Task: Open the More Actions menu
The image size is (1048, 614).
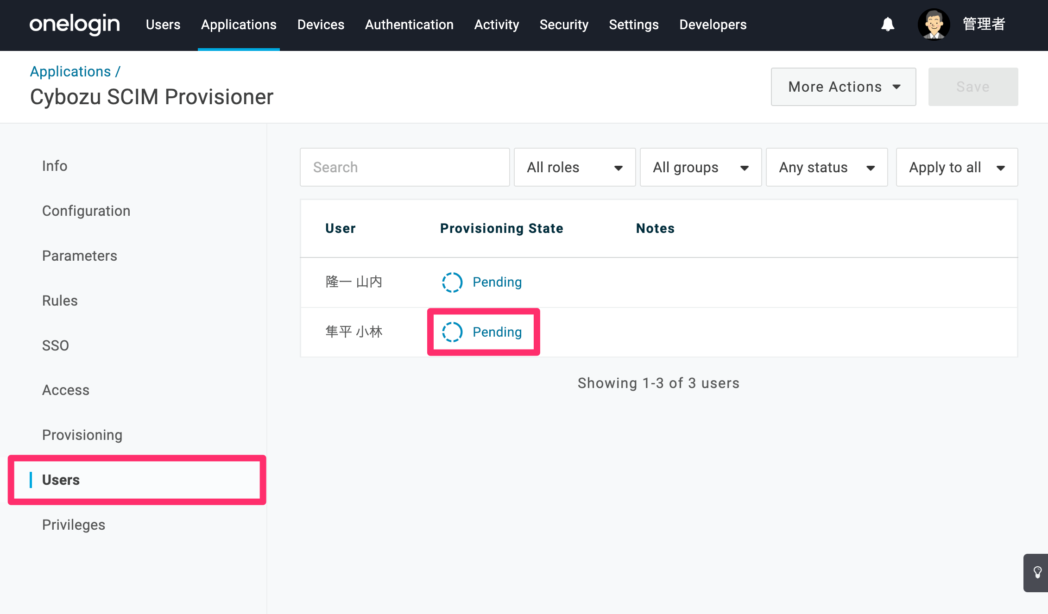Action: click(x=843, y=87)
